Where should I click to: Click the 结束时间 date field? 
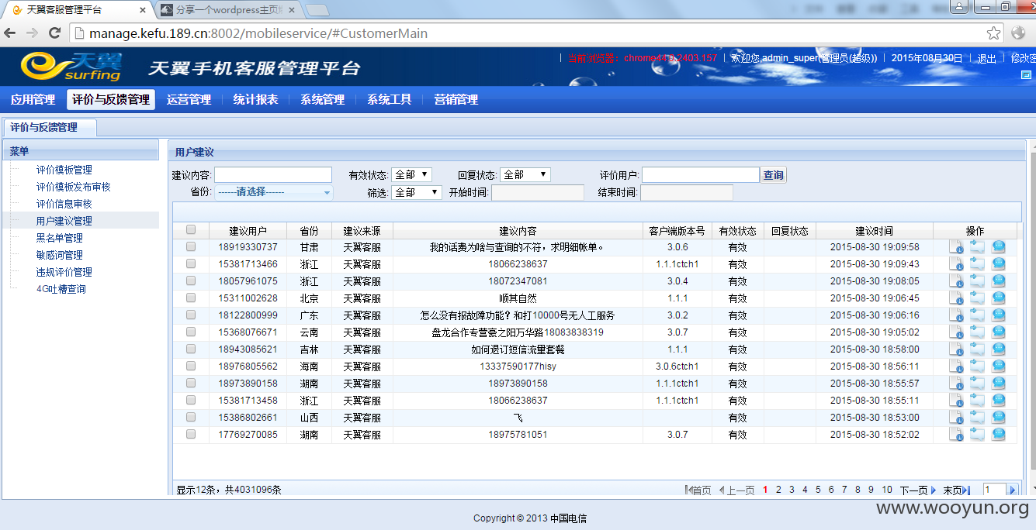pos(687,192)
